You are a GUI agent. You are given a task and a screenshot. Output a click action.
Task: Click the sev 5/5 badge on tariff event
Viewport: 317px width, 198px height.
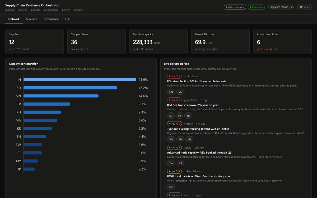174,76
